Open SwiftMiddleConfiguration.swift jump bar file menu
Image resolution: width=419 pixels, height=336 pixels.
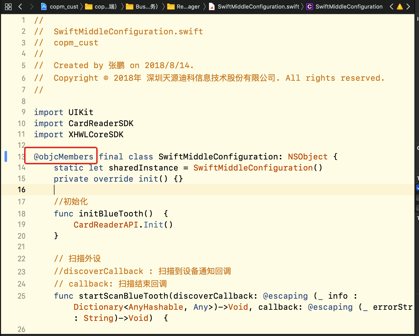tap(258, 7)
